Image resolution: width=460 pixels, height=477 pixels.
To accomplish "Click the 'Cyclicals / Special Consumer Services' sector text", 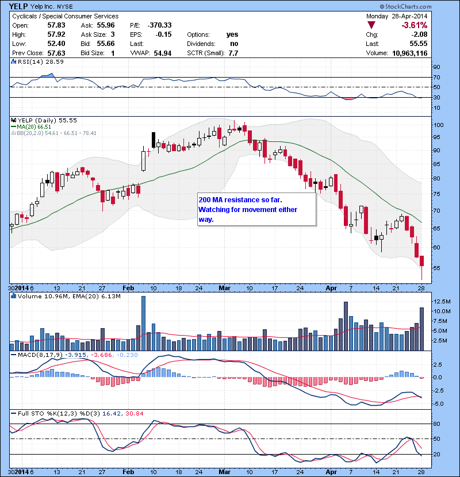I will pos(66,16).
